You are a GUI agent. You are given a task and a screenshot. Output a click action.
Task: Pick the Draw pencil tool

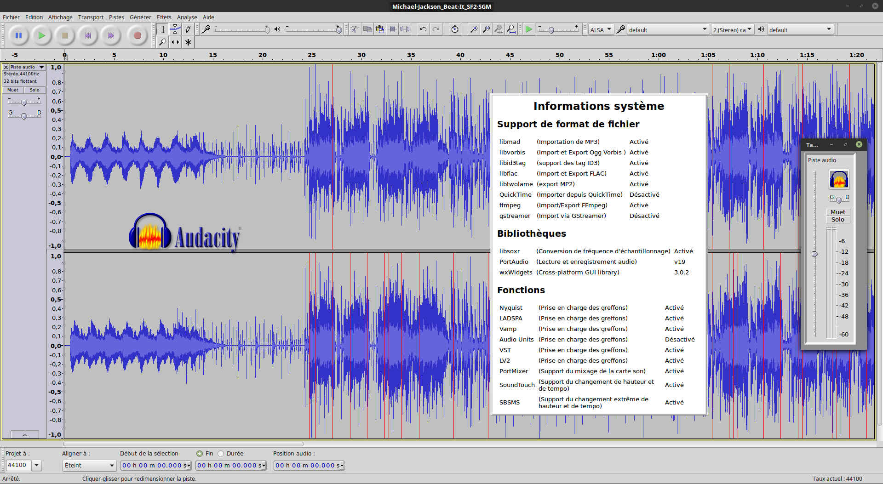188,29
